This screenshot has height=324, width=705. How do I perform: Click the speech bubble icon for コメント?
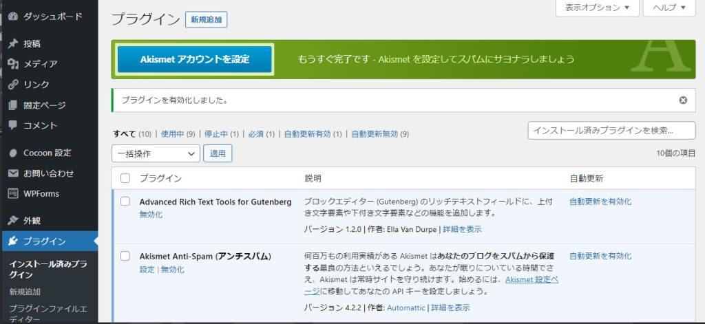pyautogui.click(x=13, y=126)
